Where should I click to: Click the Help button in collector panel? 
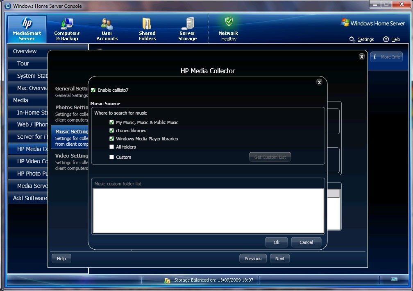[61, 259]
